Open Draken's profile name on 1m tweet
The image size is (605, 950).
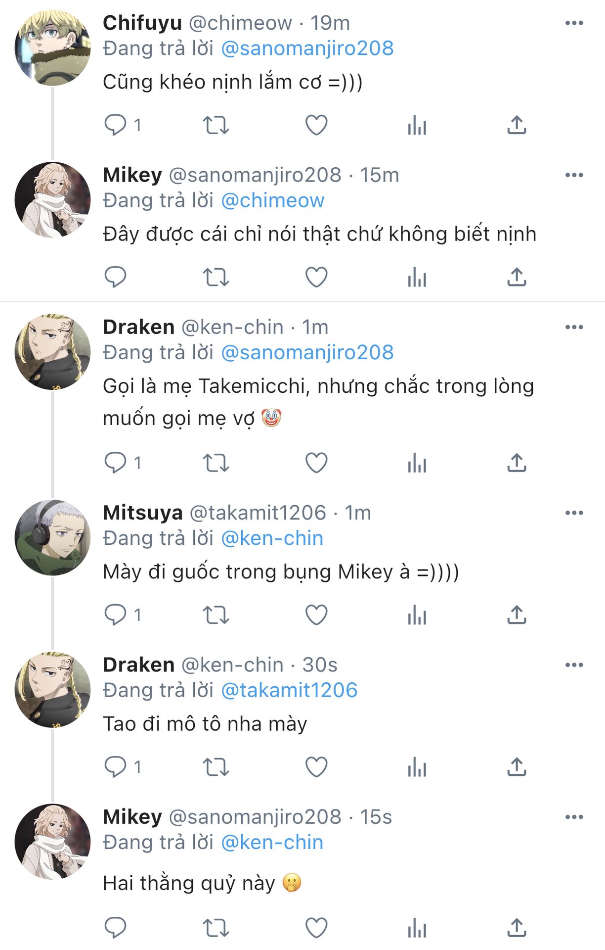coord(138,327)
